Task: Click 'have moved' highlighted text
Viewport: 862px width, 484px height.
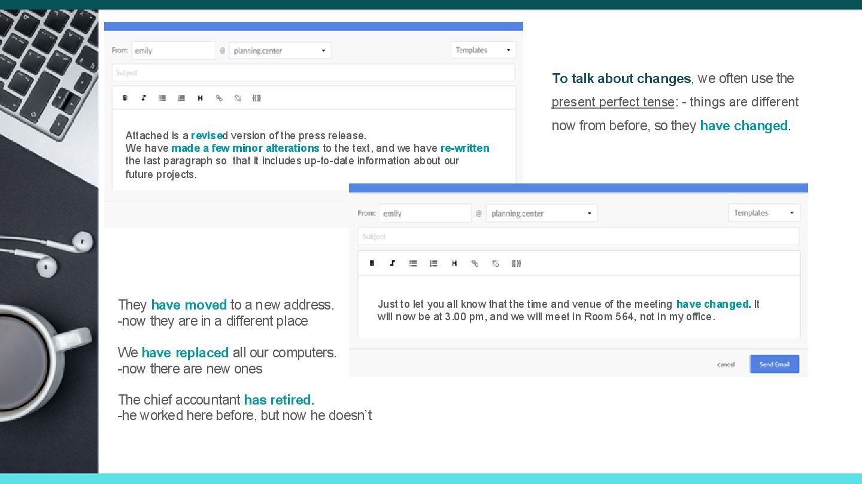Action: tap(189, 305)
